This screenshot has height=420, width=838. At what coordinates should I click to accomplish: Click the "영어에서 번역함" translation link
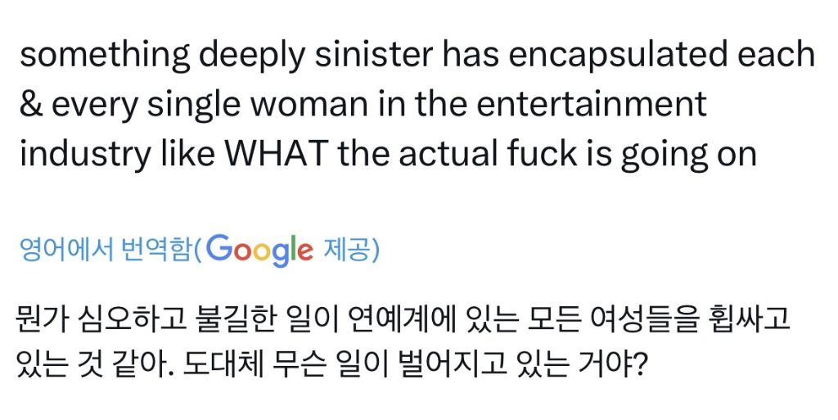coord(106,251)
